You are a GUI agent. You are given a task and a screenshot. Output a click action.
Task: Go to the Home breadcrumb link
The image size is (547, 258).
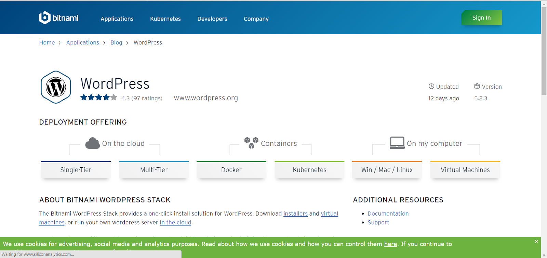click(x=47, y=42)
